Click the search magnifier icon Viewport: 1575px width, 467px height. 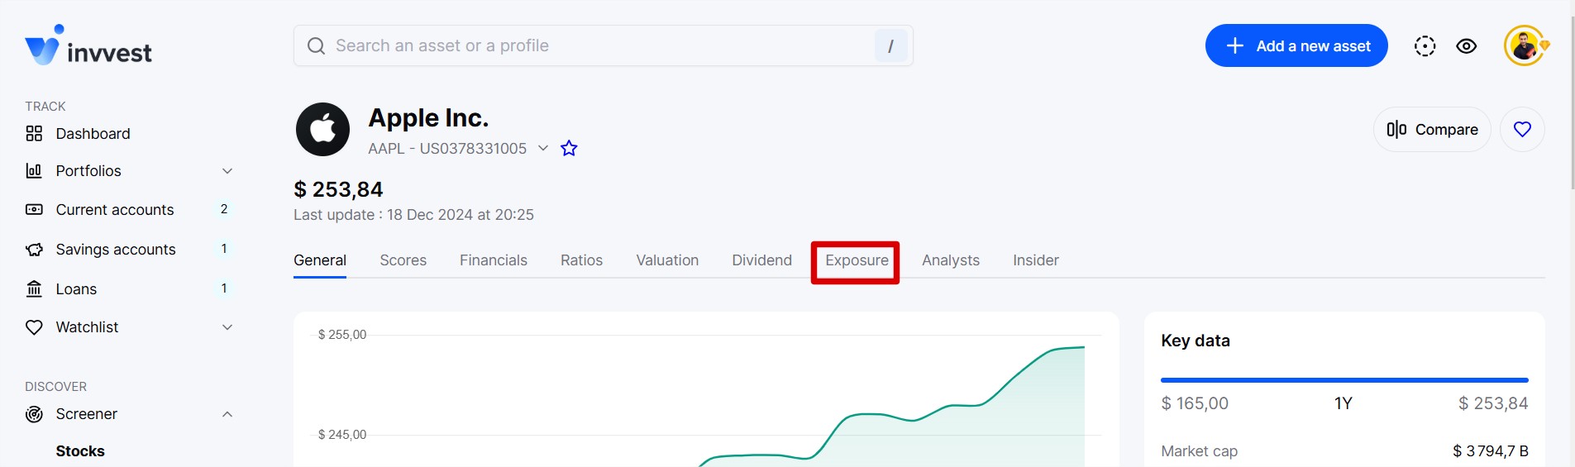click(x=316, y=46)
